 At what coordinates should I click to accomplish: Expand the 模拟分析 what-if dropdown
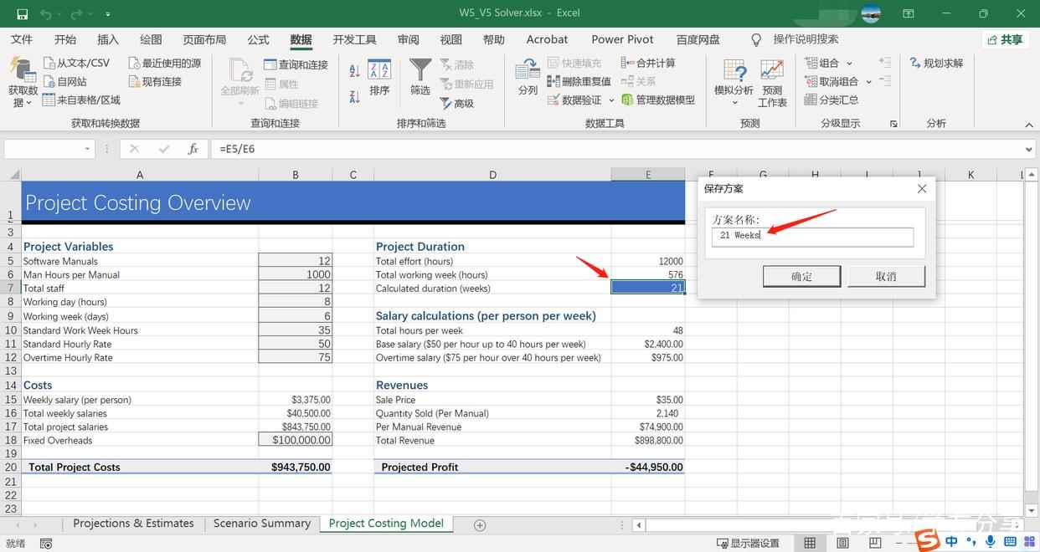pos(734,103)
